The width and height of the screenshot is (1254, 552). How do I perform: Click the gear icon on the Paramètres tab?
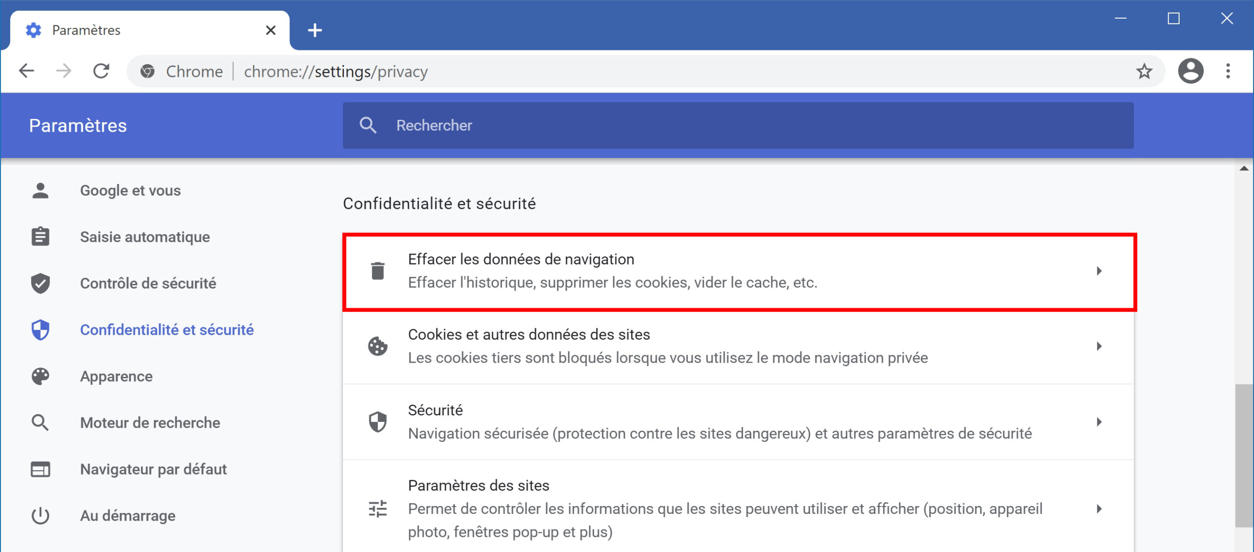click(x=33, y=30)
